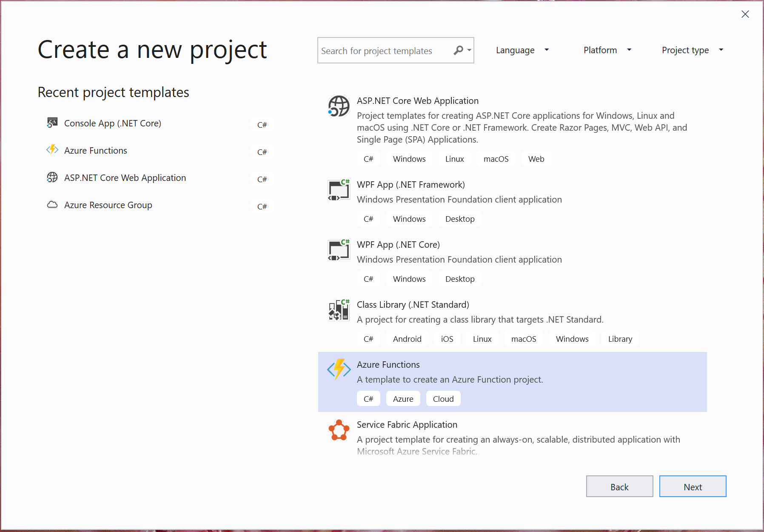The image size is (764, 532).
Task: Click the ASP.NET Core Web Application globe icon in template list
Action: click(x=339, y=106)
